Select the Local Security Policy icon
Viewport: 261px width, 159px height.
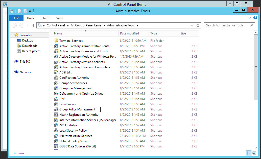56,131
